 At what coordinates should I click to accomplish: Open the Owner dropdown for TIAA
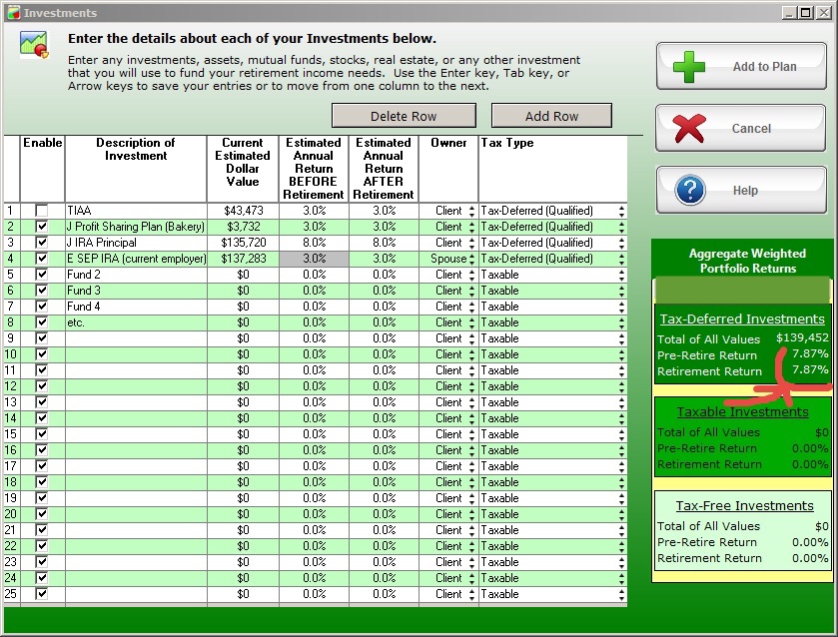coord(471,211)
